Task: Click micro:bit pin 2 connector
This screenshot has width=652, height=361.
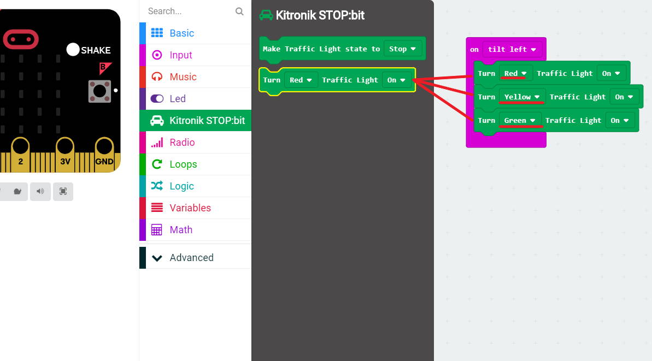Action: pos(20,155)
